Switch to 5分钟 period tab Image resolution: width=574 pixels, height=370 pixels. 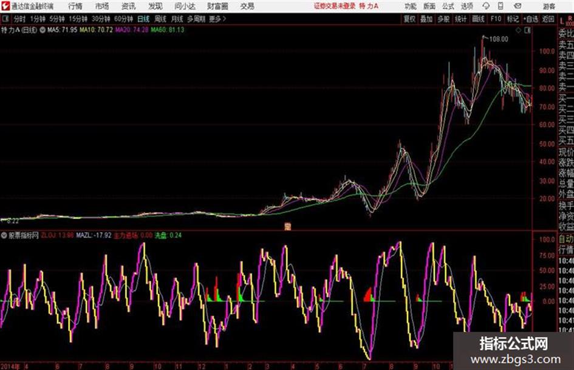click(x=56, y=19)
